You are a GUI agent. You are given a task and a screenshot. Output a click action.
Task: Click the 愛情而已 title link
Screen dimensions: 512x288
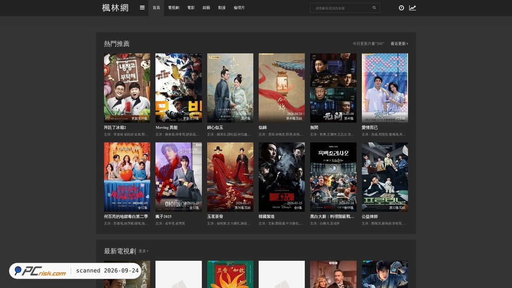(x=370, y=127)
